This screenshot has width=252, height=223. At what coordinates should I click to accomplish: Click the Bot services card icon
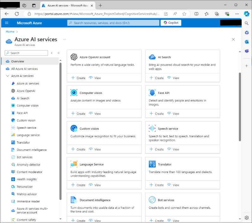(x=152, y=200)
